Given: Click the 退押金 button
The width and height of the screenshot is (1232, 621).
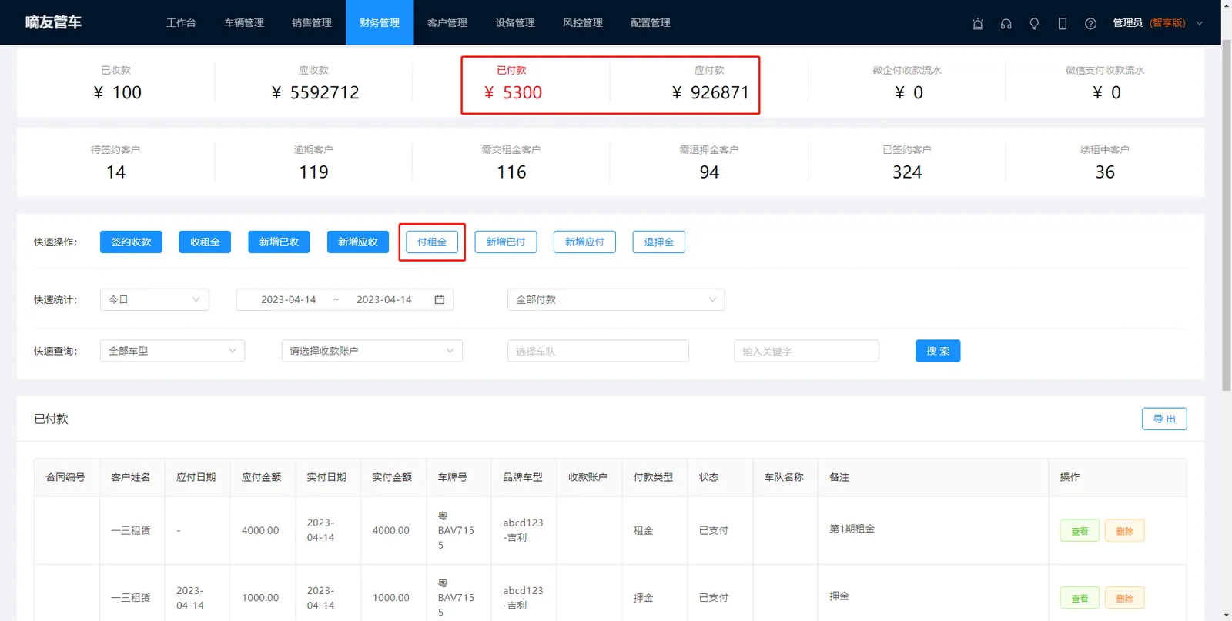Looking at the screenshot, I should point(659,242).
